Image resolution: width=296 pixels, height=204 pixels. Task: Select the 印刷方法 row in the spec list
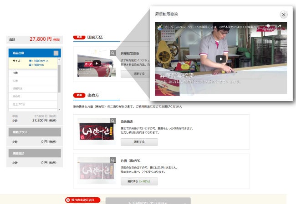(x=33, y=89)
